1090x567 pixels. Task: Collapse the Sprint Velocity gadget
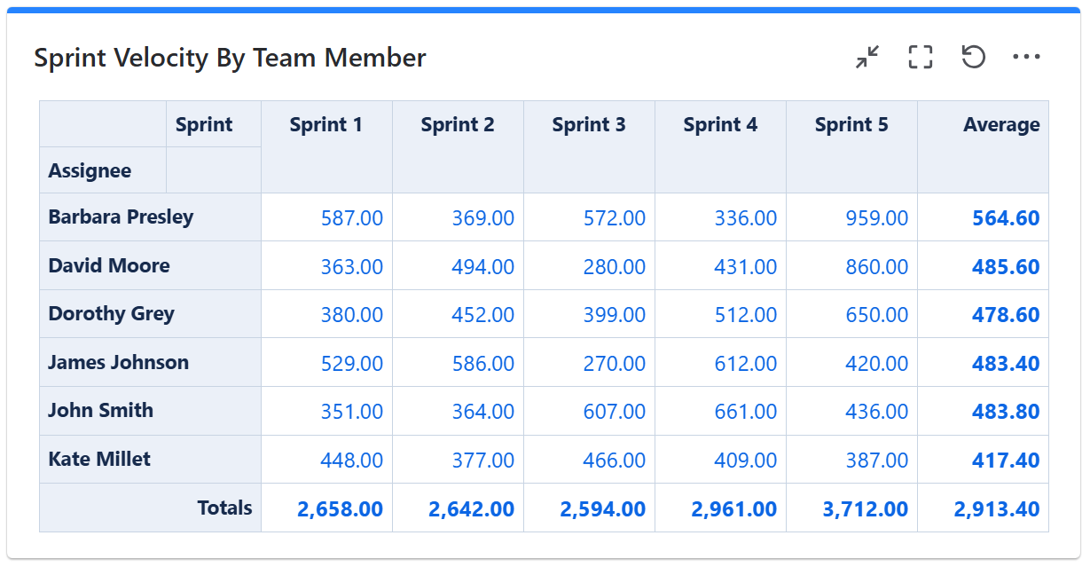tap(867, 58)
